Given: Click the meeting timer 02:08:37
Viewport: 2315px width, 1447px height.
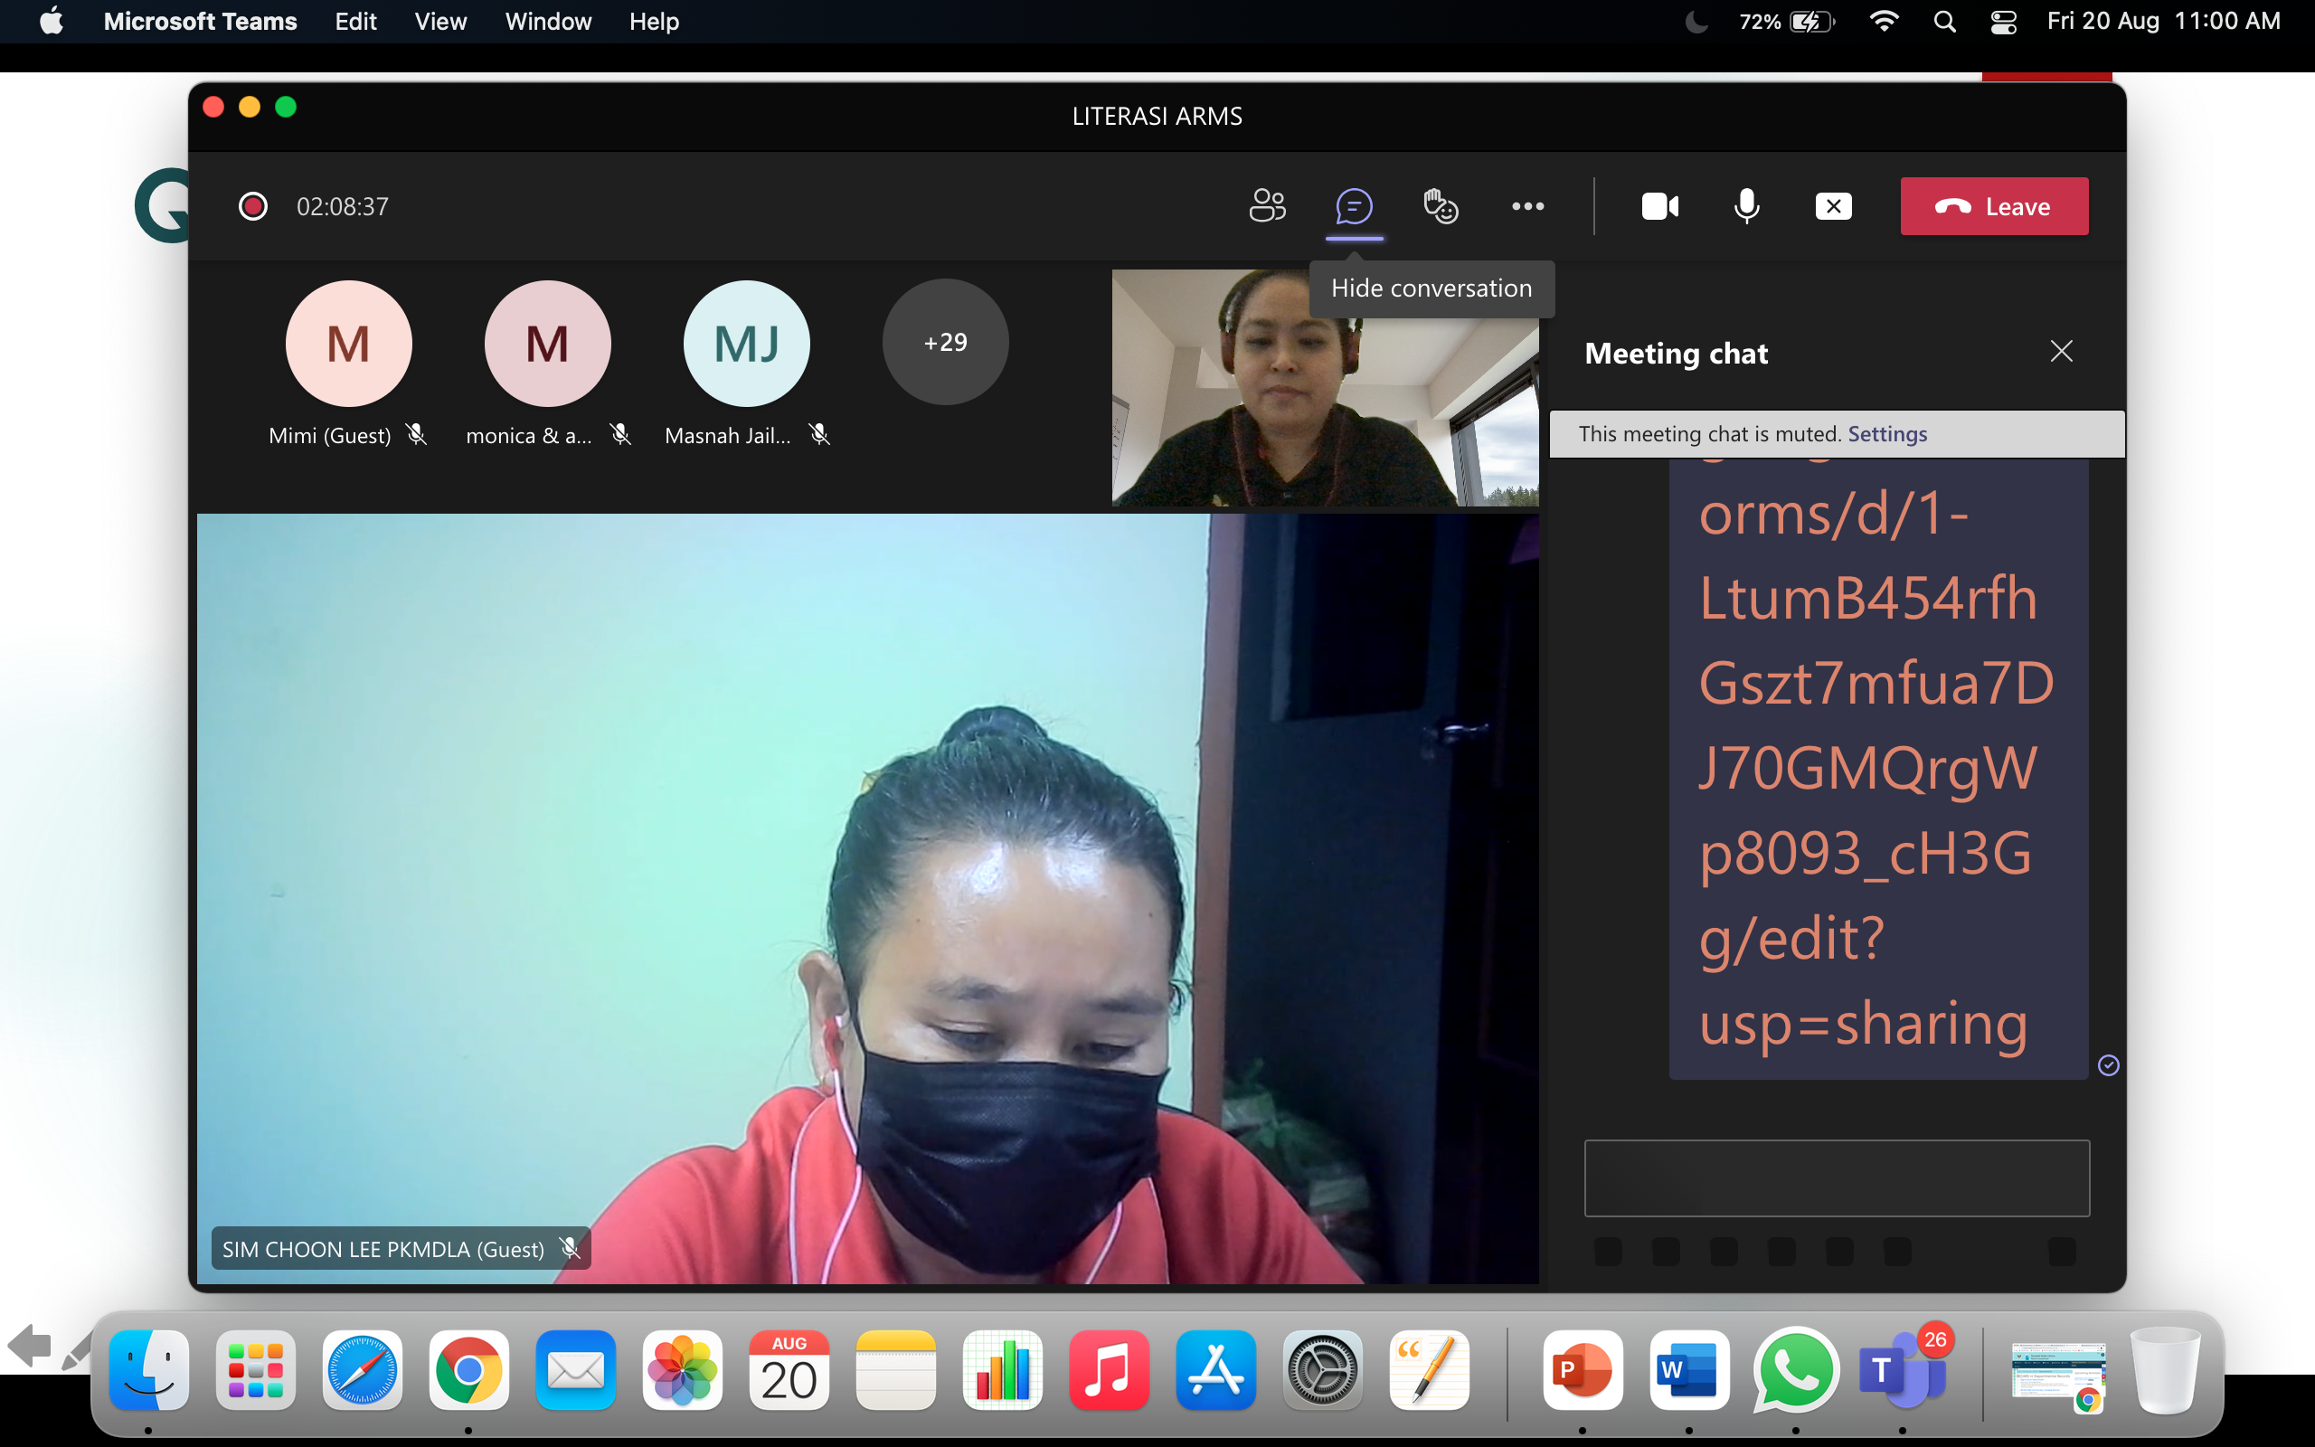Looking at the screenshot, I should 343,206.
